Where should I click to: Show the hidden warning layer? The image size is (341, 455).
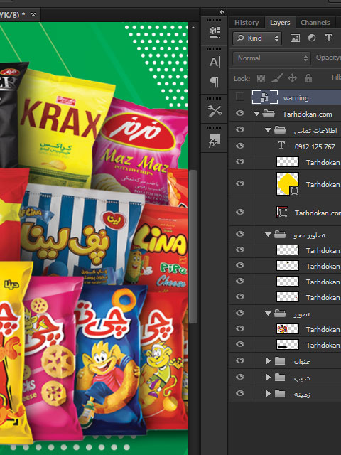[x=240, y=97]
